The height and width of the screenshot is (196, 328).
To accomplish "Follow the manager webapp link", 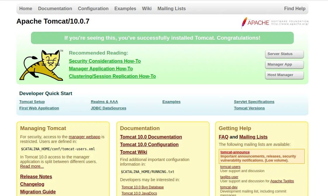I will point(84,137).
